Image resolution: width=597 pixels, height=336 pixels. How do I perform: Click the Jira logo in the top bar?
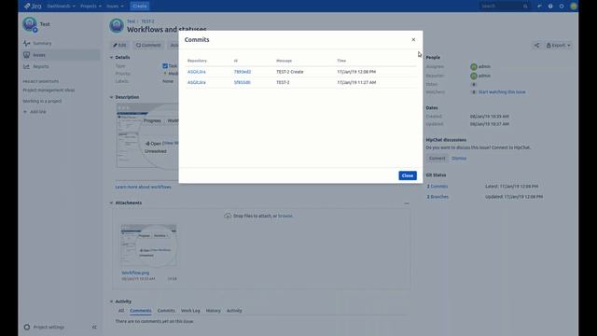tap(33, 7)
